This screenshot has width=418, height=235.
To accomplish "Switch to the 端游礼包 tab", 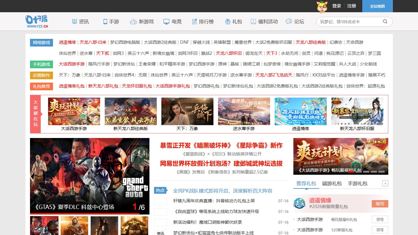I will click(332, 183).
